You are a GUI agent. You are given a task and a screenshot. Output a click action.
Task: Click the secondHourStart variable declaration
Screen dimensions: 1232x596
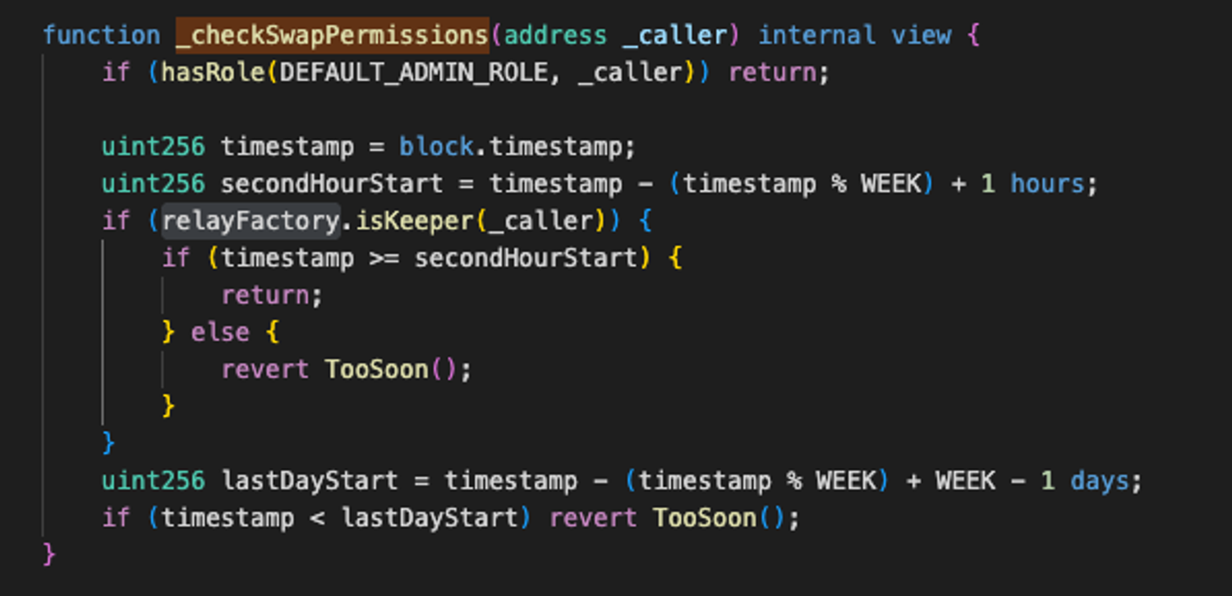pyautogui.click(x=332, y=184)
